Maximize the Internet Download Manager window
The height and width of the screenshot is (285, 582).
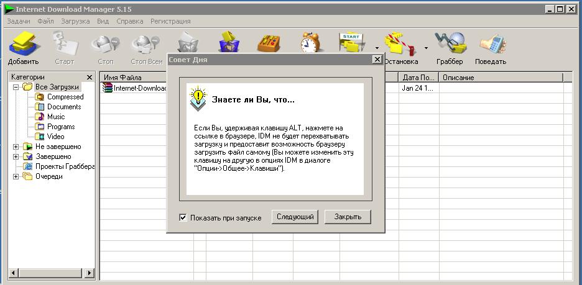coord(560,9)
